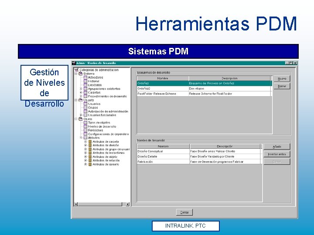Click Release Scheme for Root Folder cell

pos(230,94)
